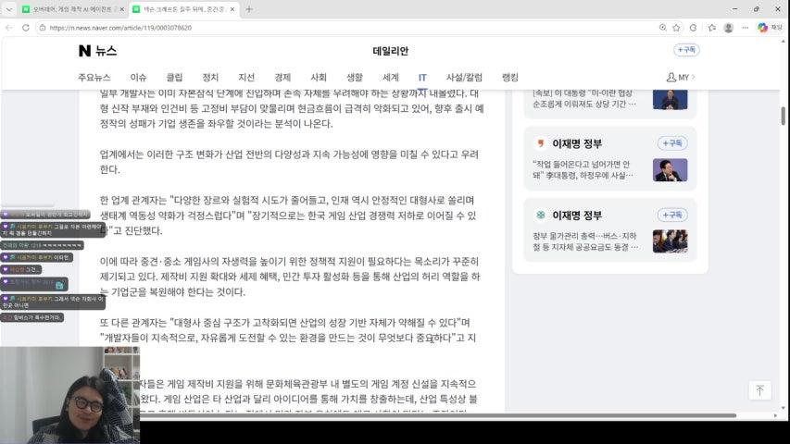Minimize the browser window
Image resolution: width=790 pixels, height=444 pixels.
[735, 9]
